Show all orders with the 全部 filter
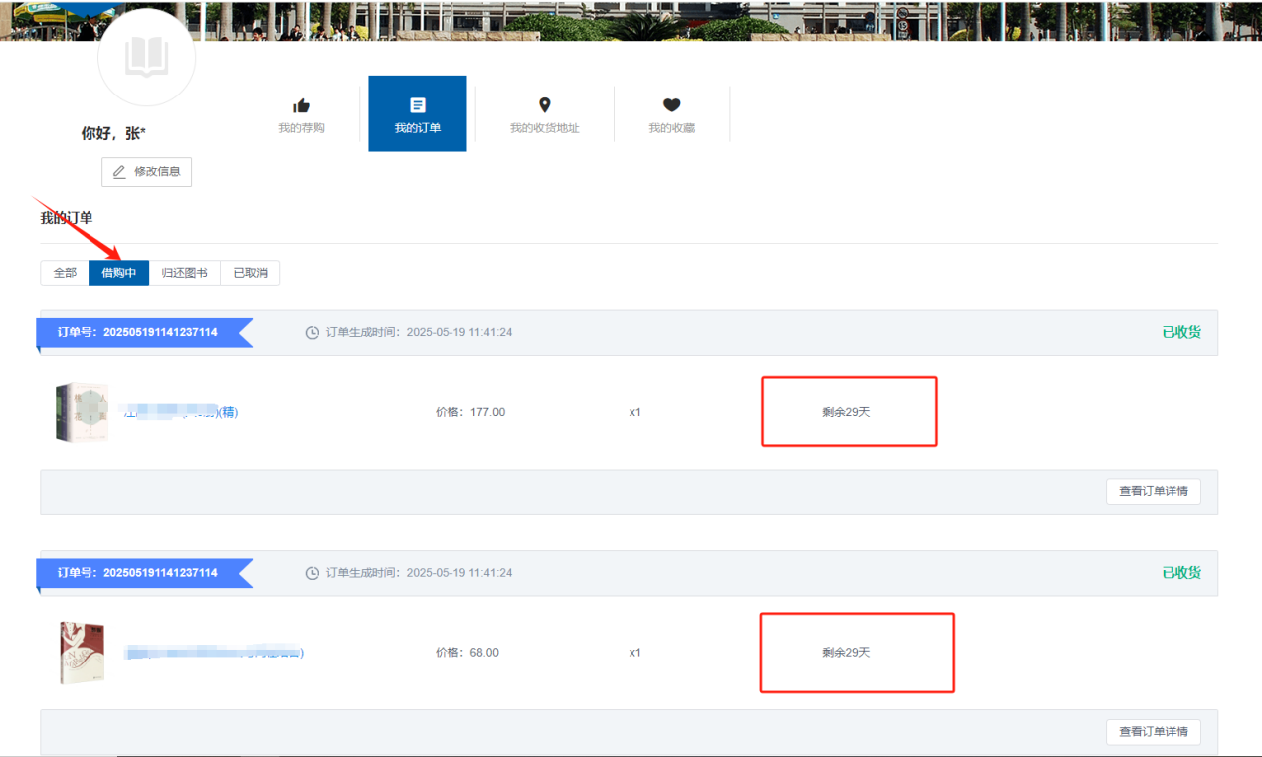Viewport: 1262px width, 757px height. pyautogui.click(x=65, y=273)
